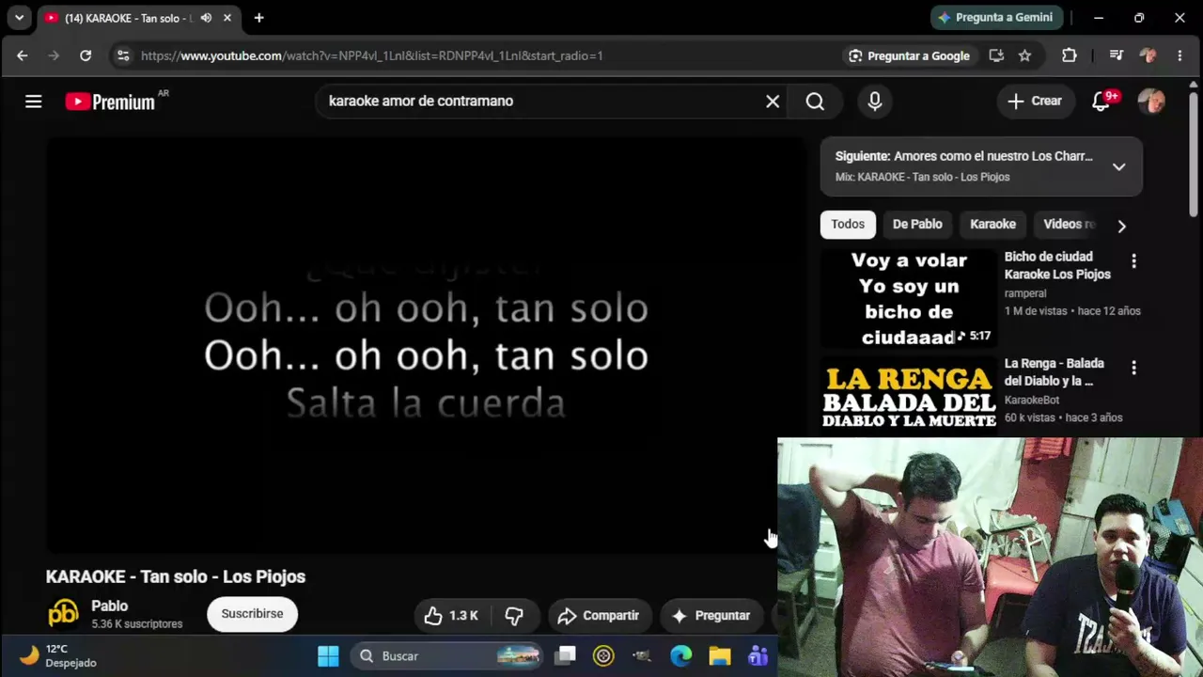Screen dimensions: 1203x677
Task: Click Preguntar a Google in address bar
Action: pyautogui.click(x=909, y=55)
